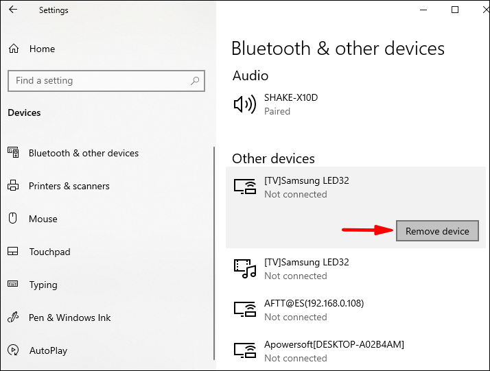The width and height of the screenshot is (490, 371).
Task: Click the back arrow in Settings
Action: coord(13,10)
